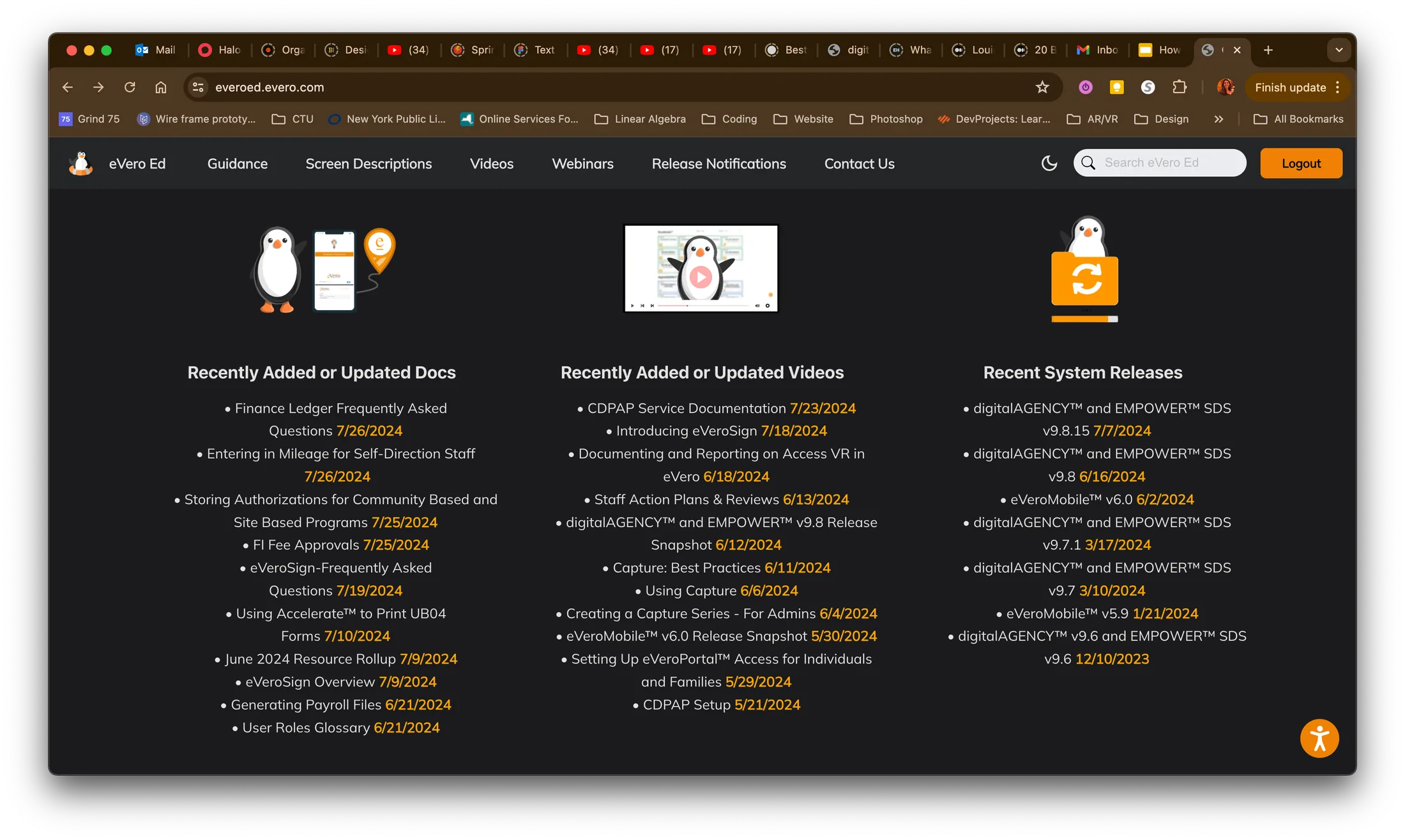Open User Roles Glossary doc
This screenshot has width=1405, height=839.
coord(335,728)
